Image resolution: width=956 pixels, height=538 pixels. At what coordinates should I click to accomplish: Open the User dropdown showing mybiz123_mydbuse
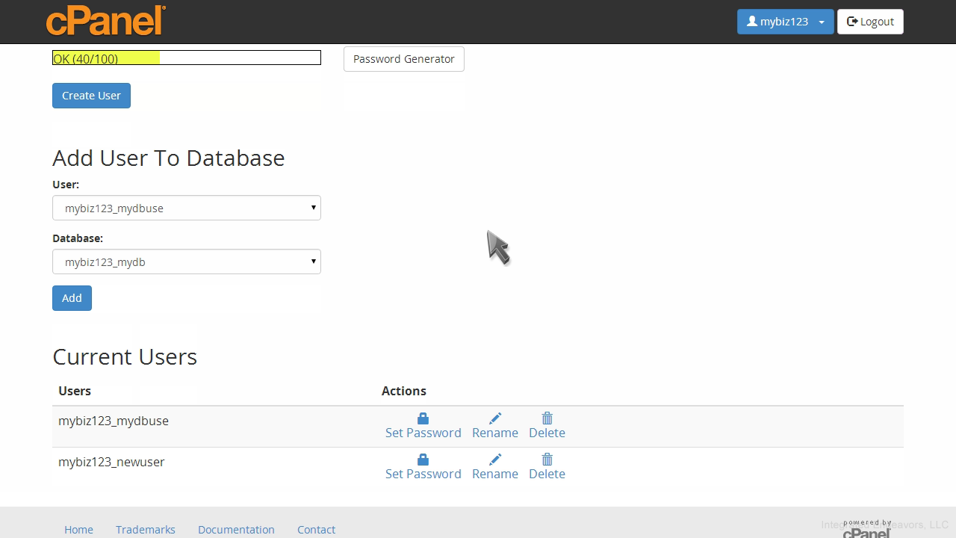[187, 208]
